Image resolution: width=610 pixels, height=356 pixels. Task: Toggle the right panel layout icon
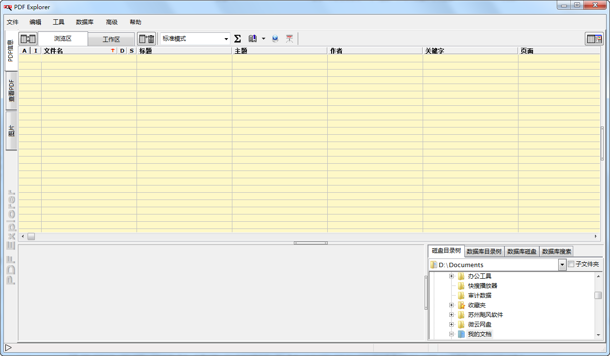pyautogui.click(x=594, y=39)
